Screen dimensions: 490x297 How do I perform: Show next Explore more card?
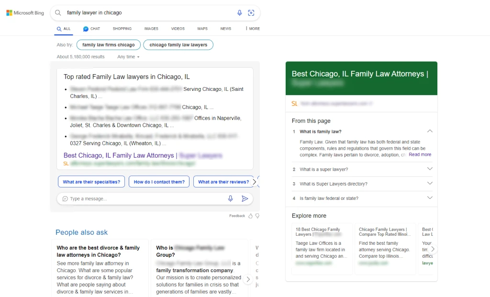coord(433,249)
